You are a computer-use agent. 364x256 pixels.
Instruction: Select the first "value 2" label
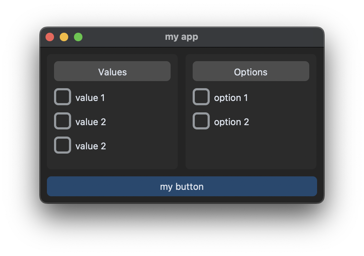tap(90, 122)
